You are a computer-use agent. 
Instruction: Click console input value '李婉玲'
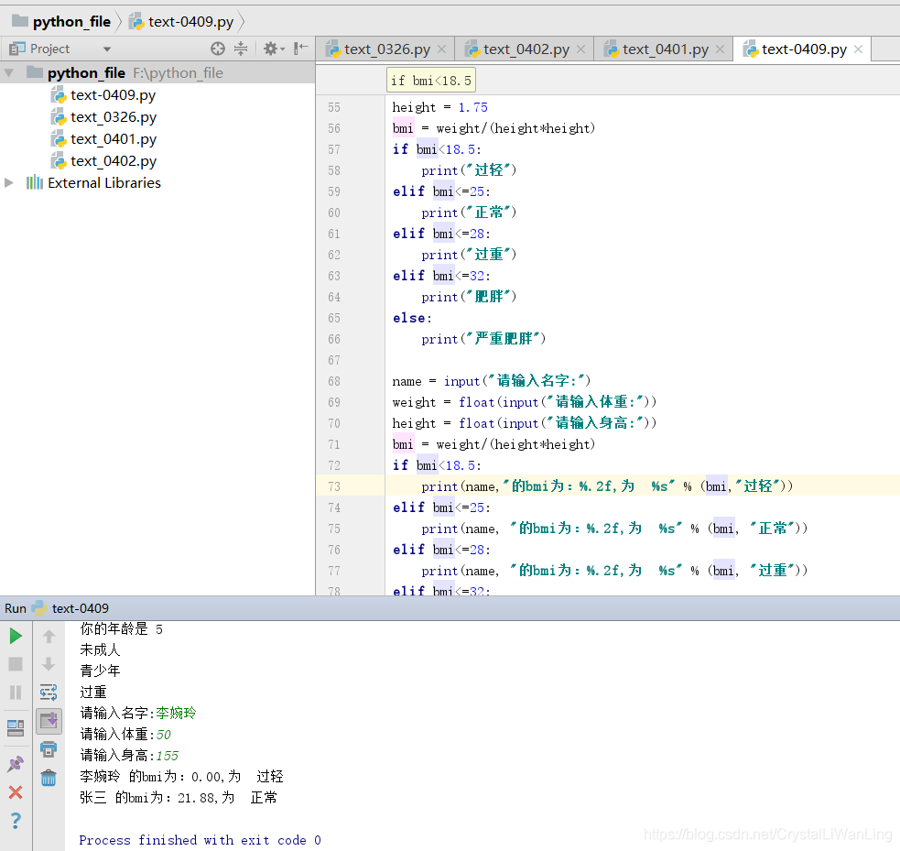pos(176,714)
